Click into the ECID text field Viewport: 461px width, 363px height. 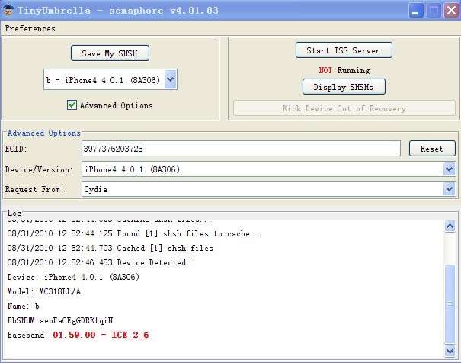(240, 149)
